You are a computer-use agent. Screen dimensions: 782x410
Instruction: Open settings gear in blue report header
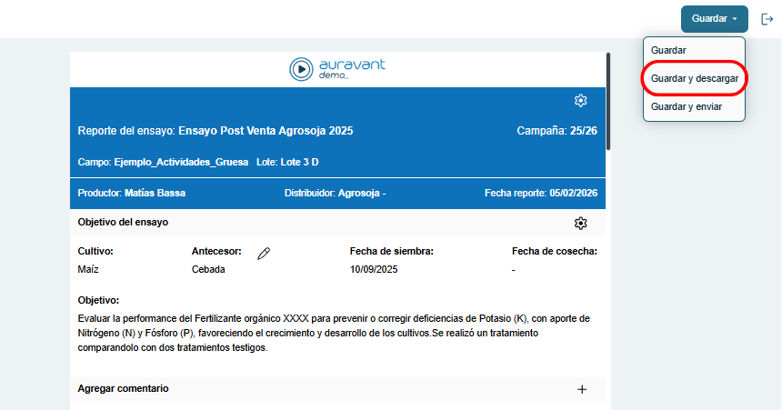581,100
